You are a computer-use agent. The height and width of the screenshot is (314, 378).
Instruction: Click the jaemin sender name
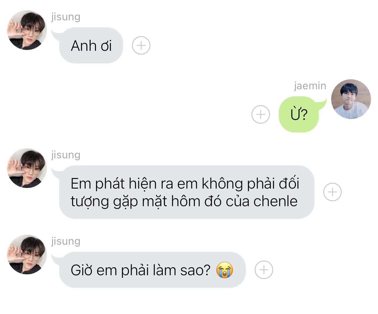[x=310, y=86]
